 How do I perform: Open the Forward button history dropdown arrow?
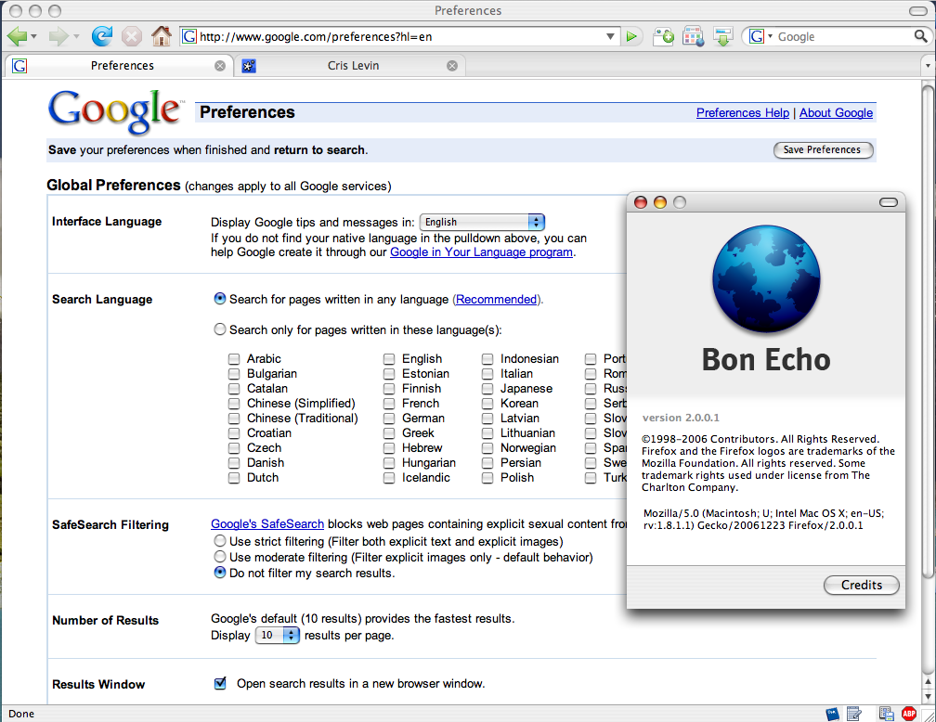76,36
